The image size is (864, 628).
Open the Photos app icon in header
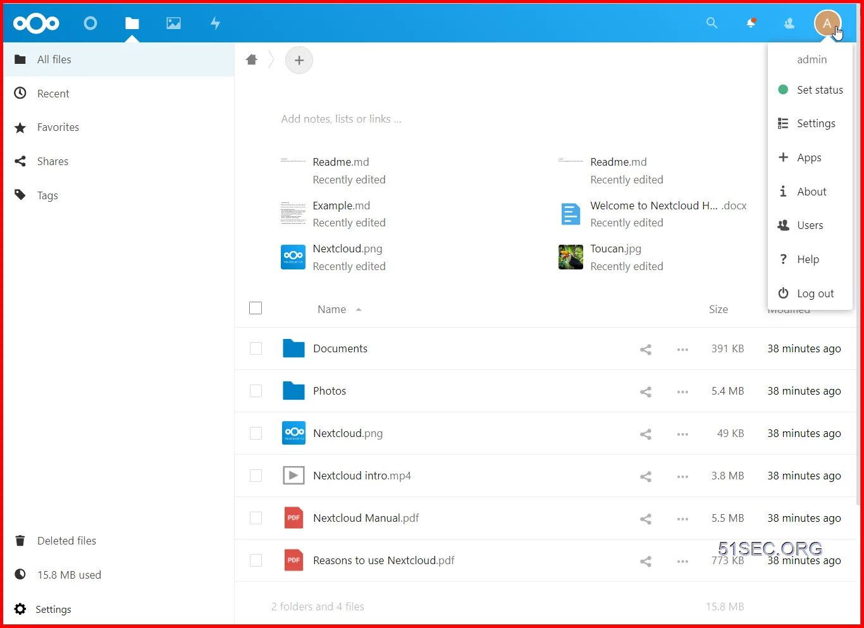point(173,23)
